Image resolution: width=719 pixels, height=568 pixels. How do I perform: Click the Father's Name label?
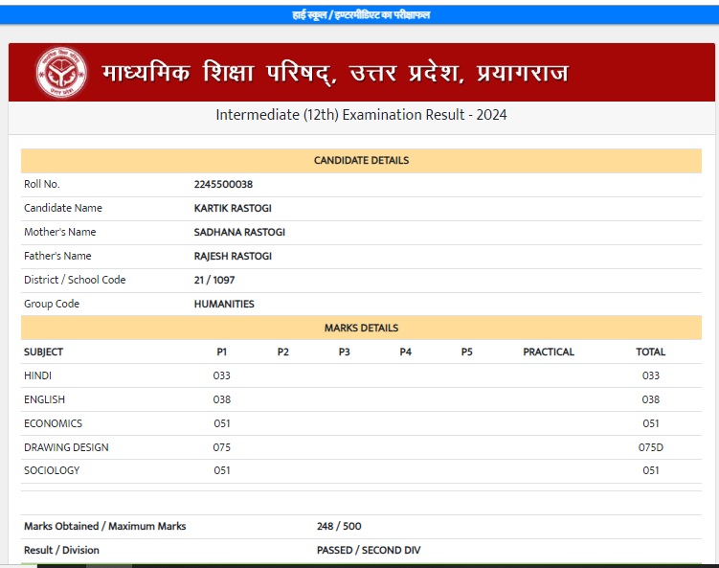(57, 256)
